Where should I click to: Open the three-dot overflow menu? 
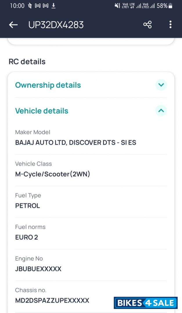(x=170, y=25)
